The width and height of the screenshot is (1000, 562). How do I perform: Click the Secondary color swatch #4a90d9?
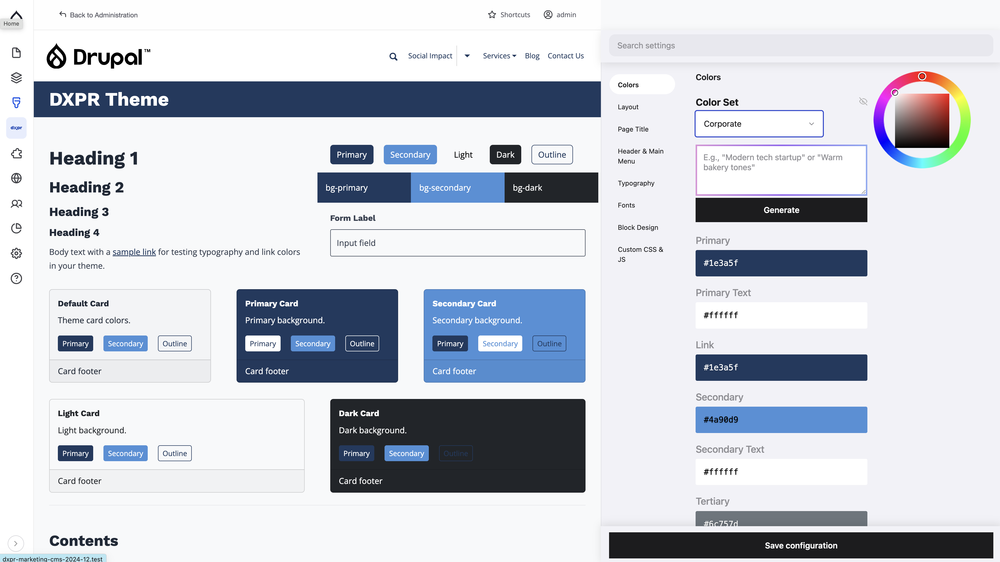tap(781, 419)
